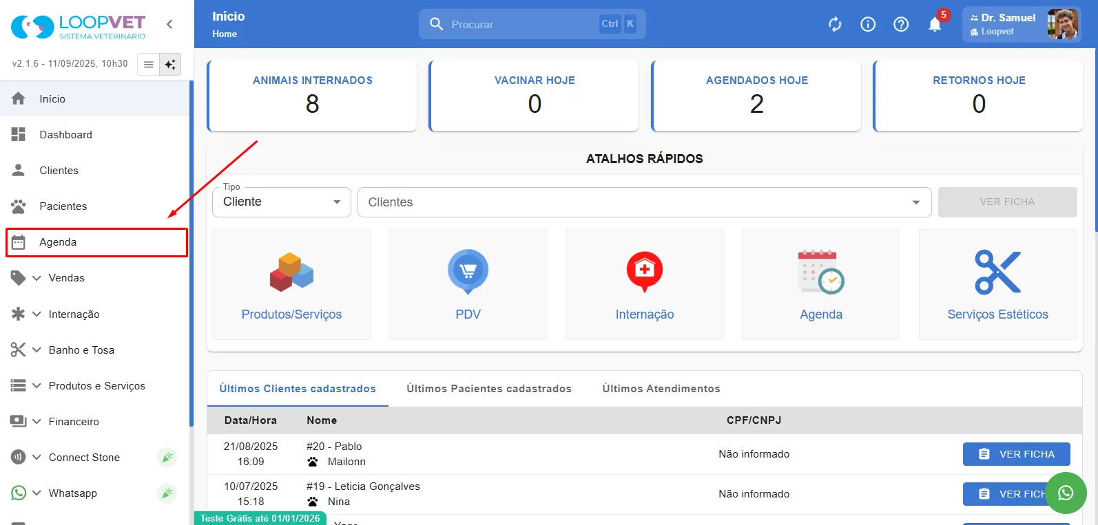Open the Internação red cross shortcut
Image resolution: width=1098 pixels, height=525 pixels.
645,284
